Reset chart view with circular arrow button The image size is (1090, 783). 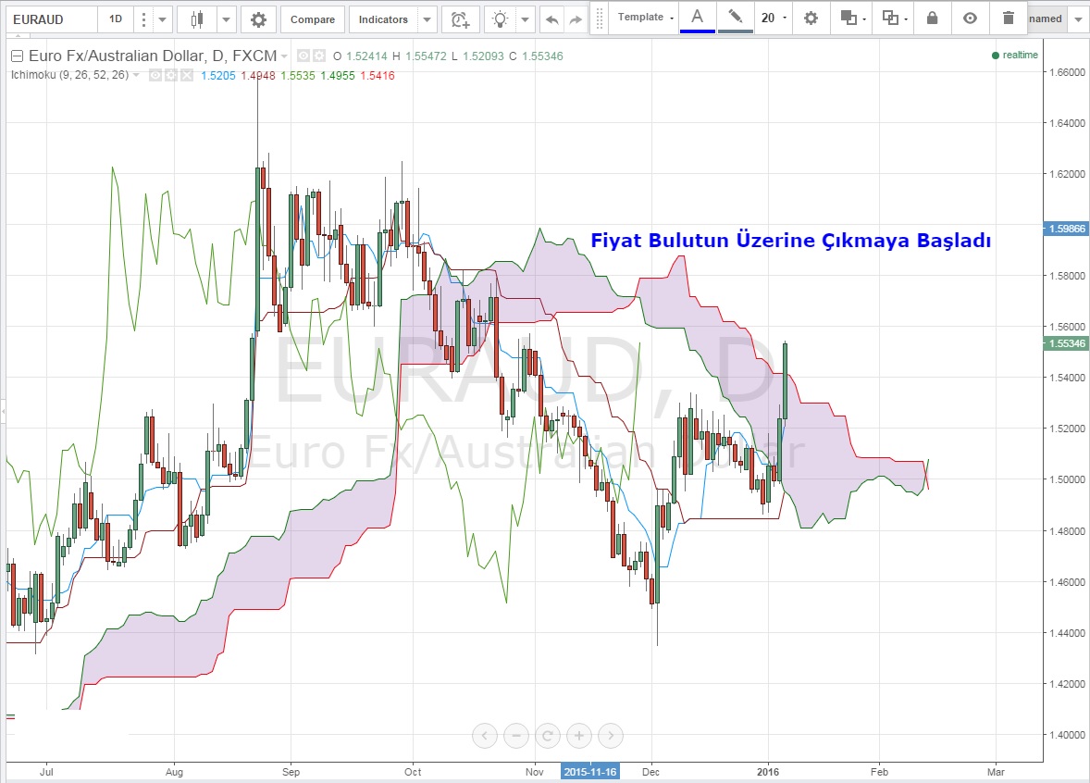(548, 736)
